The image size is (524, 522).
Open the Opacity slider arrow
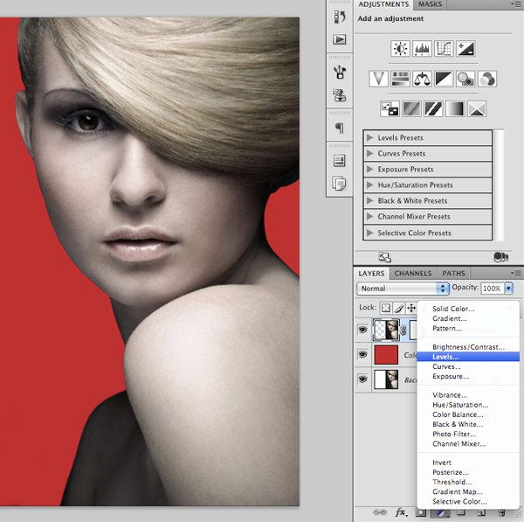(509, 288)
